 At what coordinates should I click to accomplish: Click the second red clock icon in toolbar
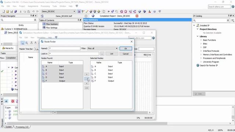[126, 11]
